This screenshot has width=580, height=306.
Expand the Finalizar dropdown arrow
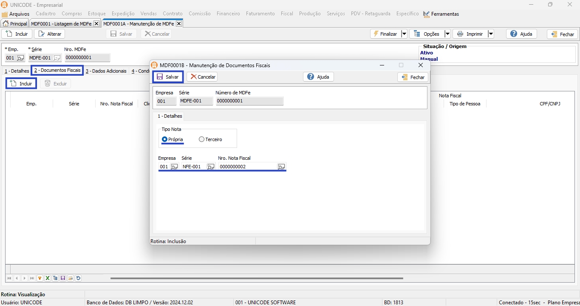404,34
